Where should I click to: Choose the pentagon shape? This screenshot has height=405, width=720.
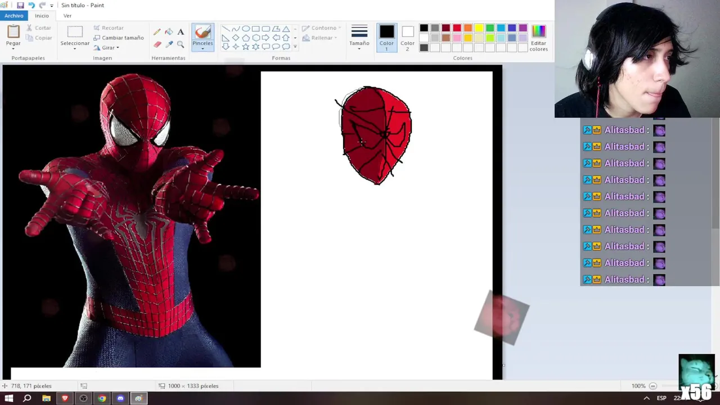click(x=246, y=38)
